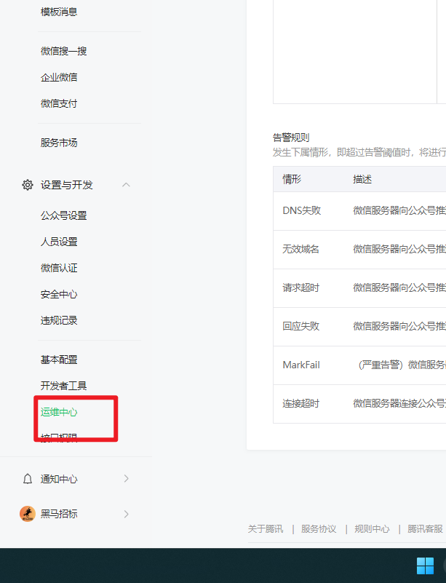Select the green 运维中心 item
This screenshot has width=446, height=583.
click(59, 412)
